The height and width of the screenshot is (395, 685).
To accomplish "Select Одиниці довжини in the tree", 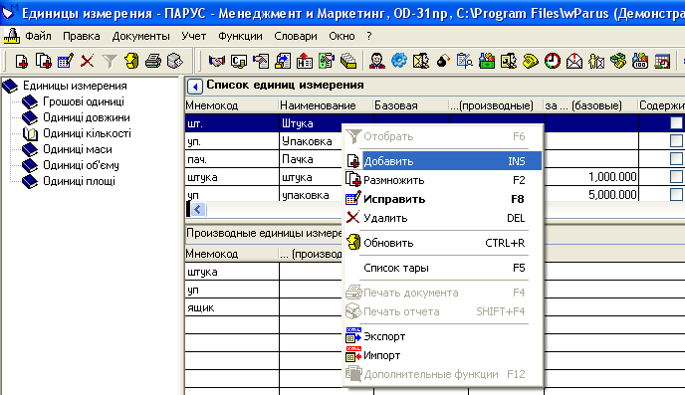I will [x=87, y=117].
